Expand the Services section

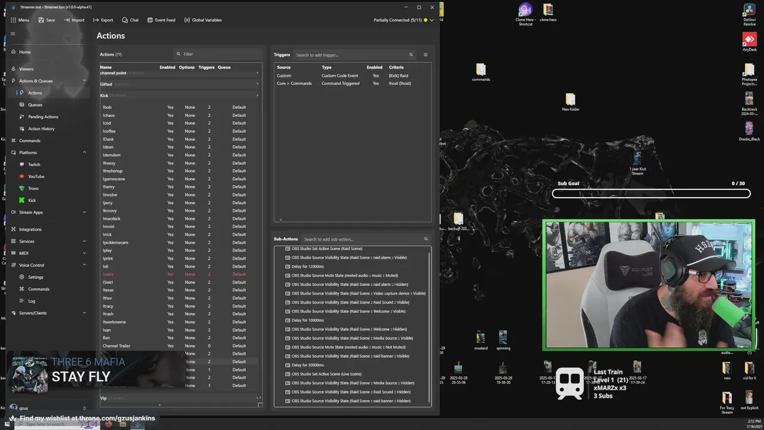coord(84,241)
